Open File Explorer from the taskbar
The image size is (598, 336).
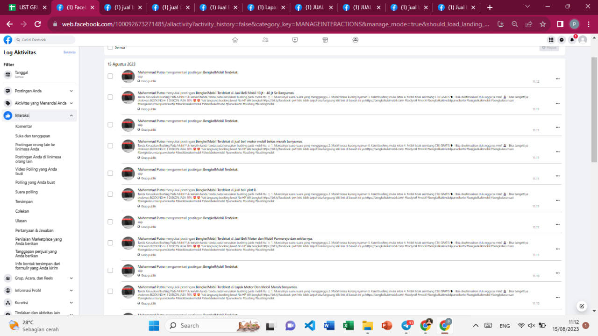coord(367,326)
